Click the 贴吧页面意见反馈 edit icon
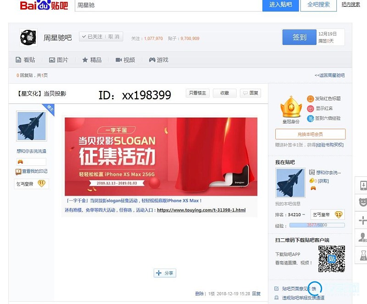Viewport: 367px width, 304px height. pos(277,288)
